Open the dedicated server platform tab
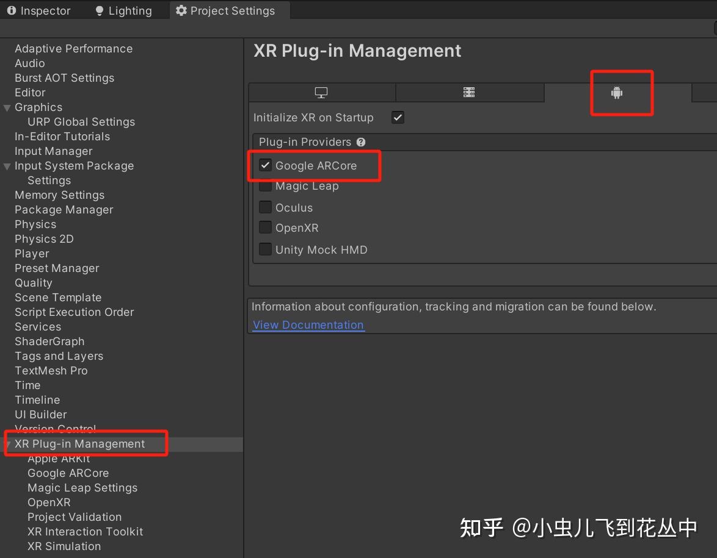 470,91
